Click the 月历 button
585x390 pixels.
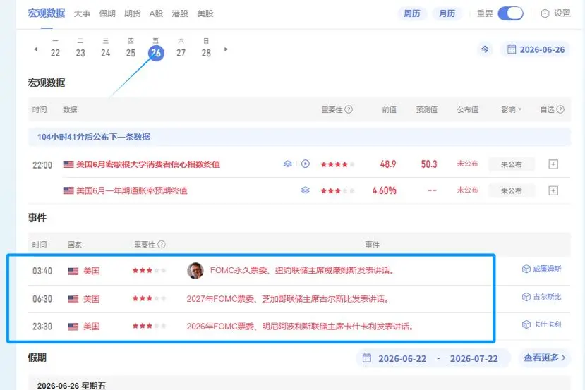pos(447,14)
